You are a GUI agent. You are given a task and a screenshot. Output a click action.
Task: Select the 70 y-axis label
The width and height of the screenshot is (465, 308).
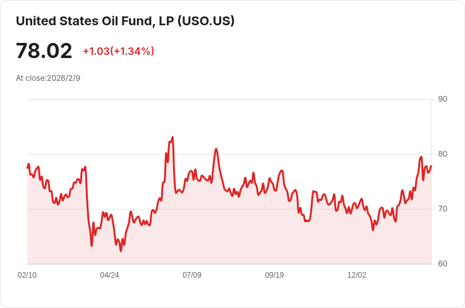pyautogui.click(x=442, y=209)
